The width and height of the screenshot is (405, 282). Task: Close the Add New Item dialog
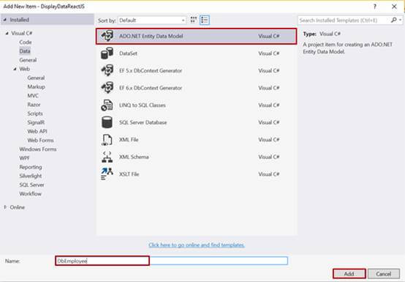(x=394, y=7)
